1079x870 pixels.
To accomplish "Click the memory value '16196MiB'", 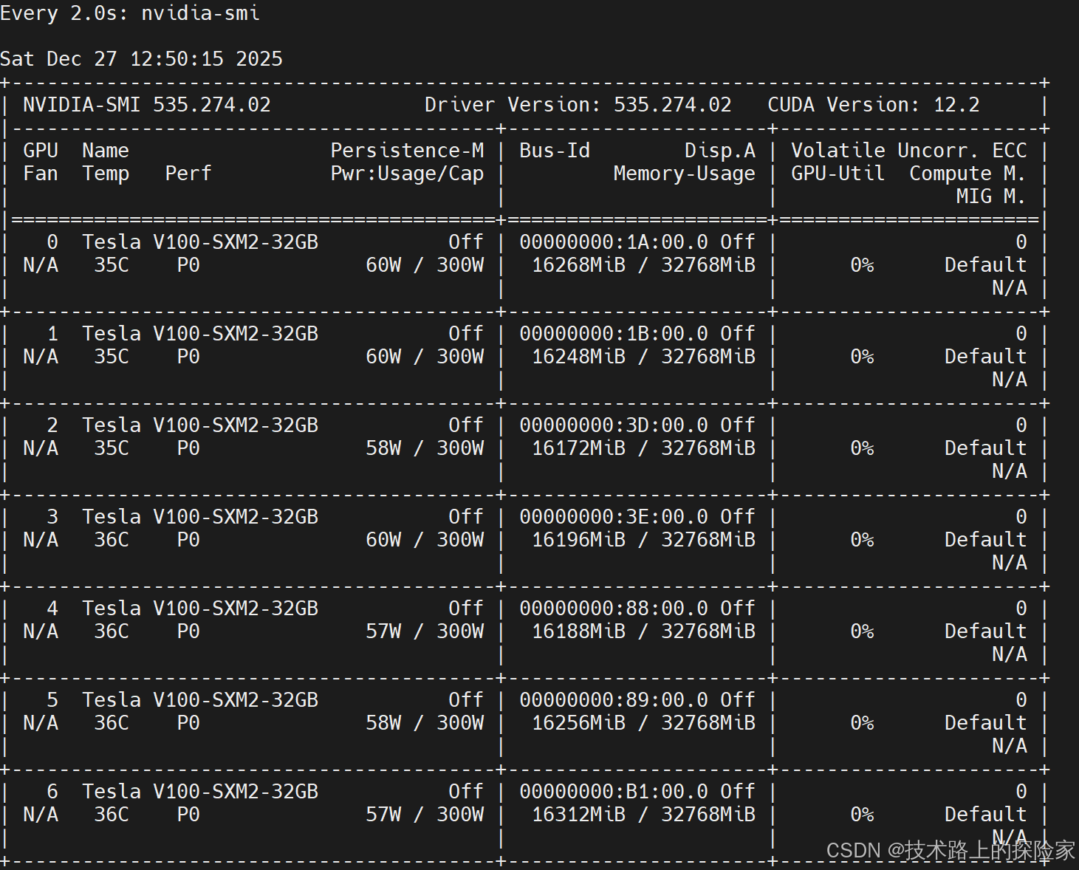I will [x=579, y=540].
